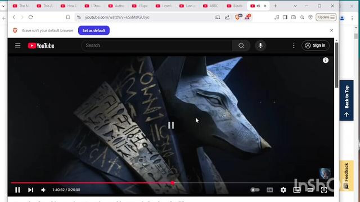
Task: Switch to the 'How D' tab
Action: tap(69, 6)
